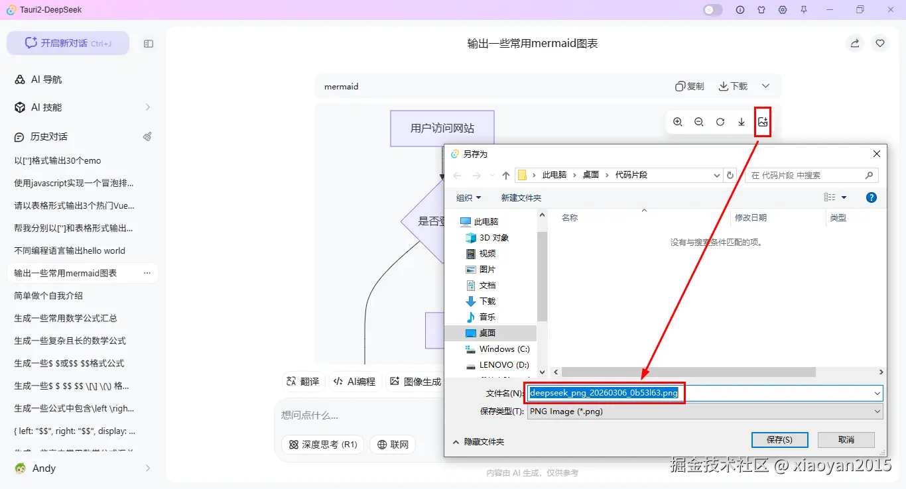The height and width of the screenshot is (489, 906).
Task: Open the skin (shirt) icon in title bar
Action: 761,10
